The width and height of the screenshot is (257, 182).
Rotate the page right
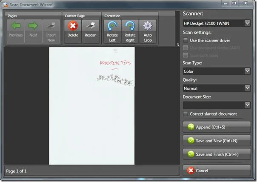pos(130,26)
